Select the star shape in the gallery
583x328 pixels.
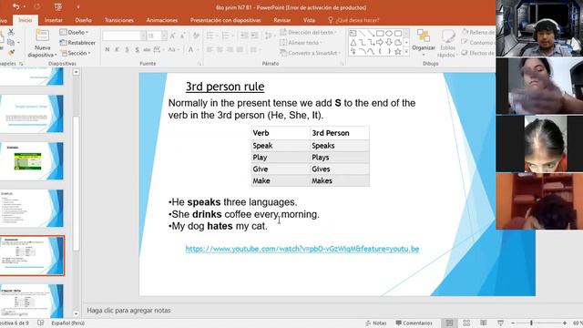click(x=398, y=51)
